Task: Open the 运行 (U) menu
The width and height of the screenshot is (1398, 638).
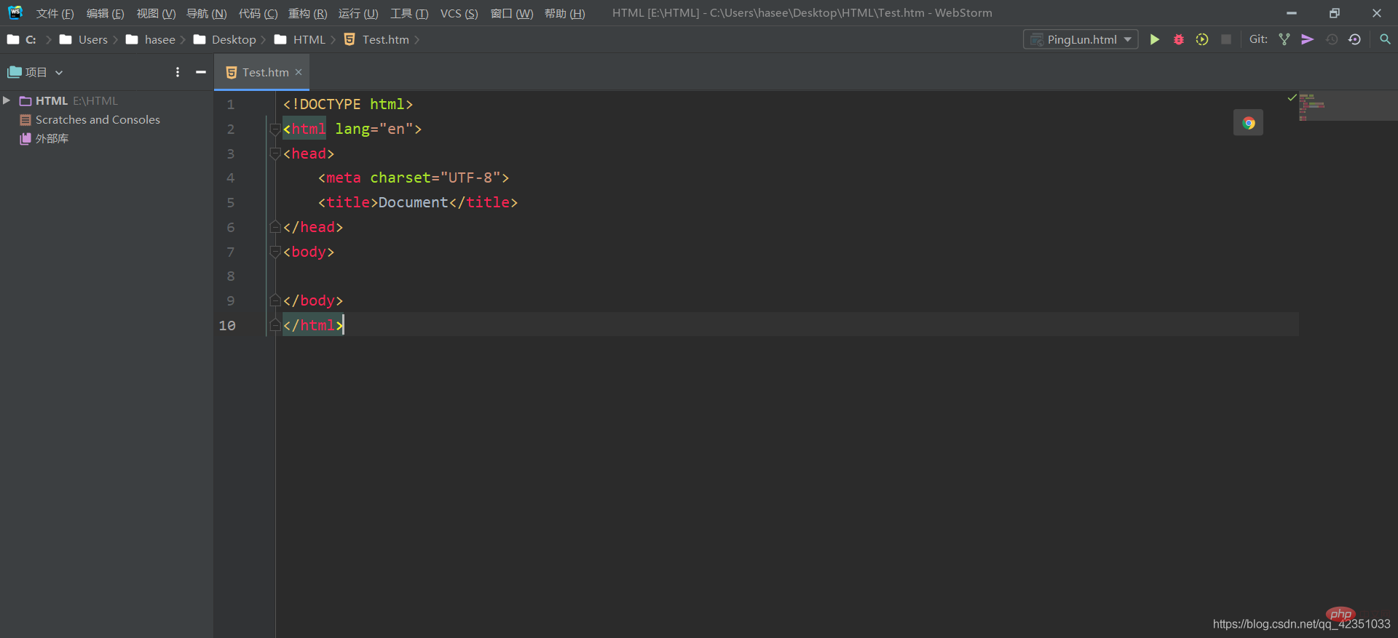Action: 358,13
